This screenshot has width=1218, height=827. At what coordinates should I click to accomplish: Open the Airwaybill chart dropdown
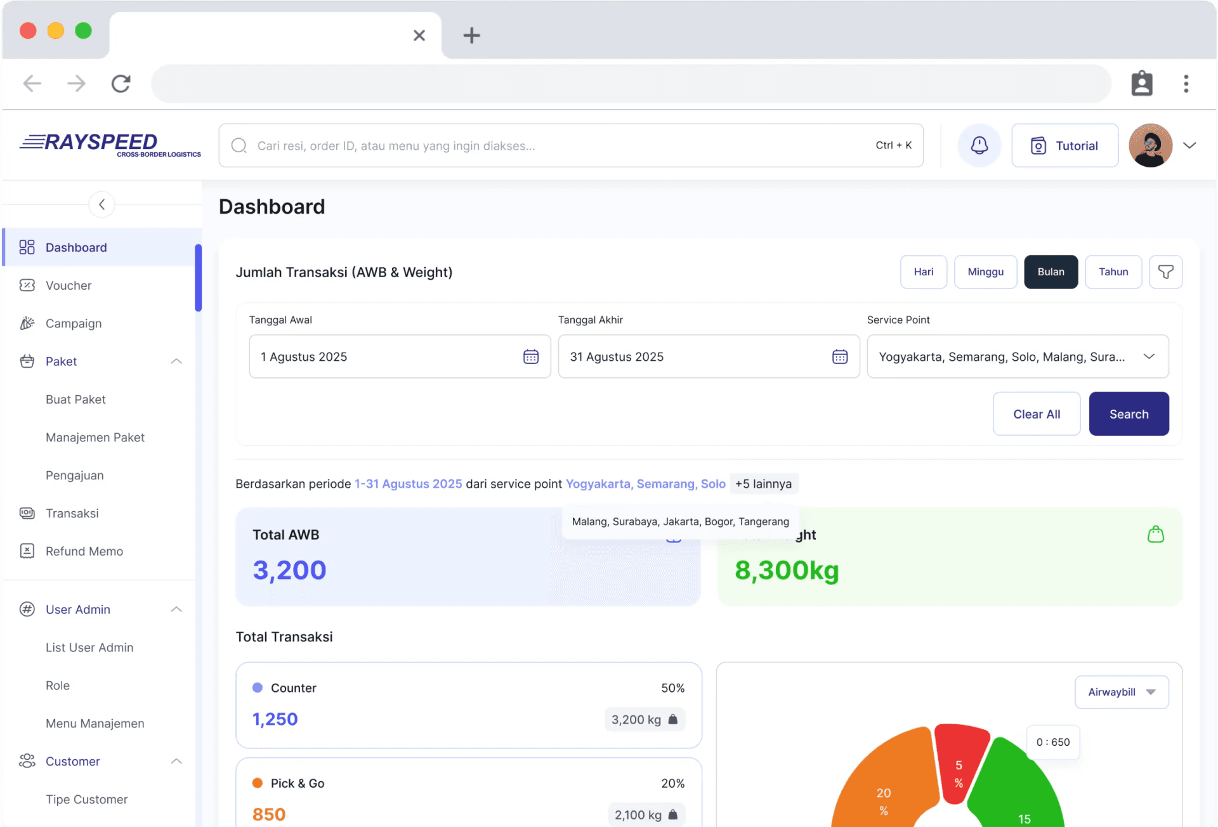click(1121, 692)
